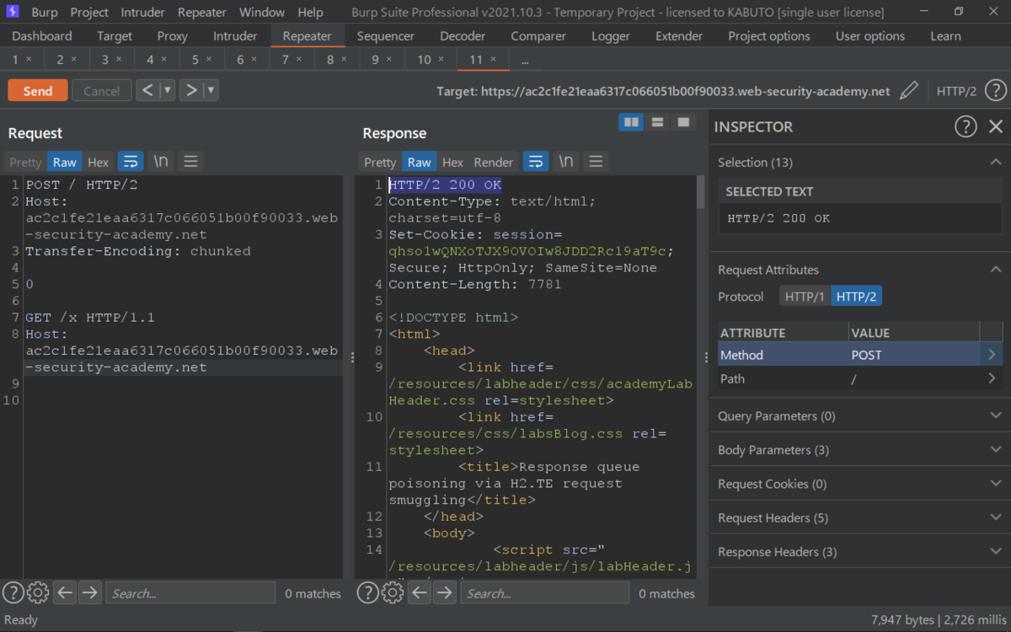Close Repeater tab 5
Image resolution: width=1011 pixels, height=632 pixels.
click(x=208, y=60)
